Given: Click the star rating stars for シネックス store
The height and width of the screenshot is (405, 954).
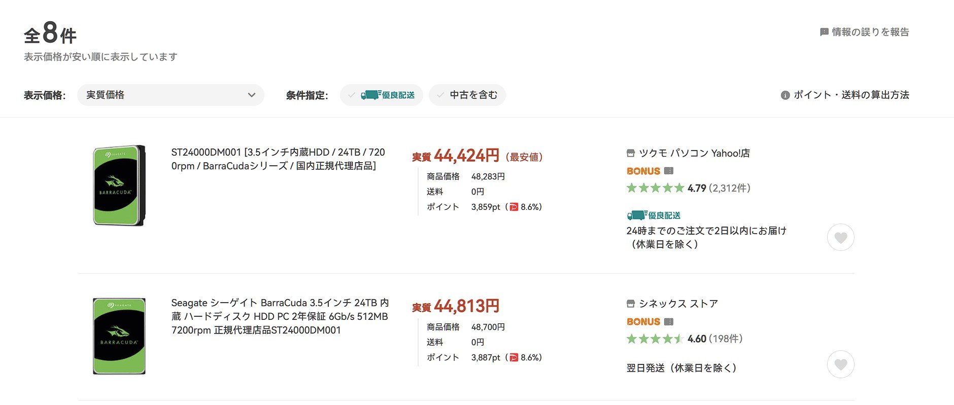Looking at the screenshot, I should tap(656, 339).
